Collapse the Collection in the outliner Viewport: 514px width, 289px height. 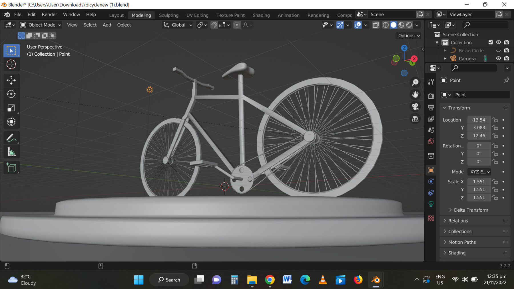pyautogui.click(x=437, y=42)
